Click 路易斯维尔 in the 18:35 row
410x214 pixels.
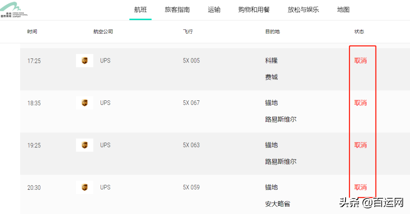[281, 120]
